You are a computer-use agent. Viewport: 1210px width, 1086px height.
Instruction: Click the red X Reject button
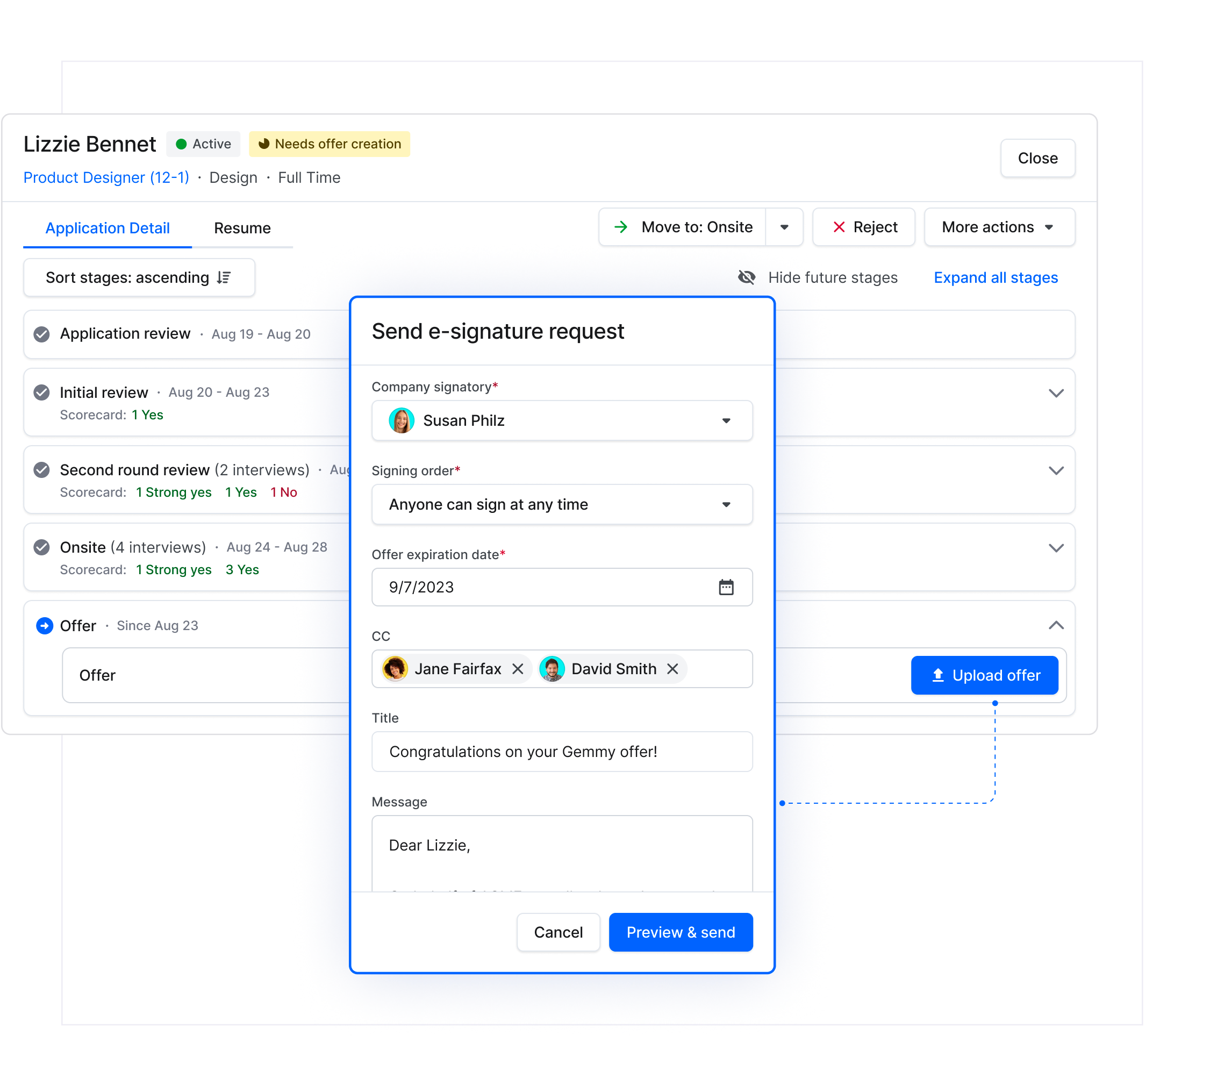tap(863, 227)
